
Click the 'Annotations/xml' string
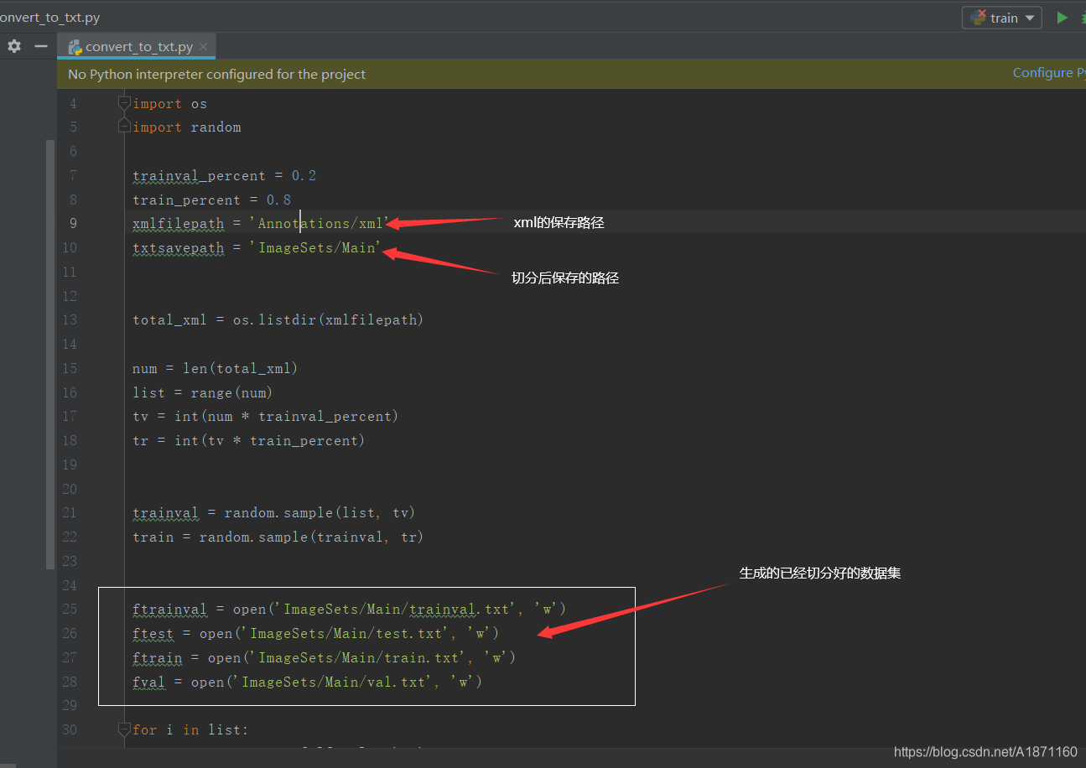pos(320,224)
